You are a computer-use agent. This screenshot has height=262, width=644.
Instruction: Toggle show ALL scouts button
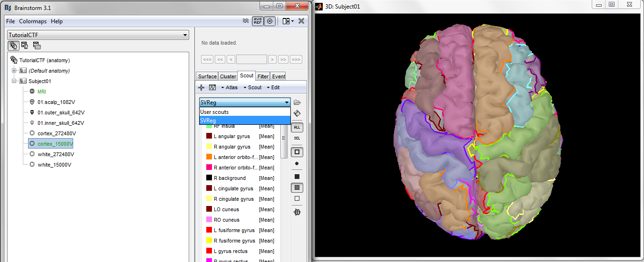pos(297,128)
